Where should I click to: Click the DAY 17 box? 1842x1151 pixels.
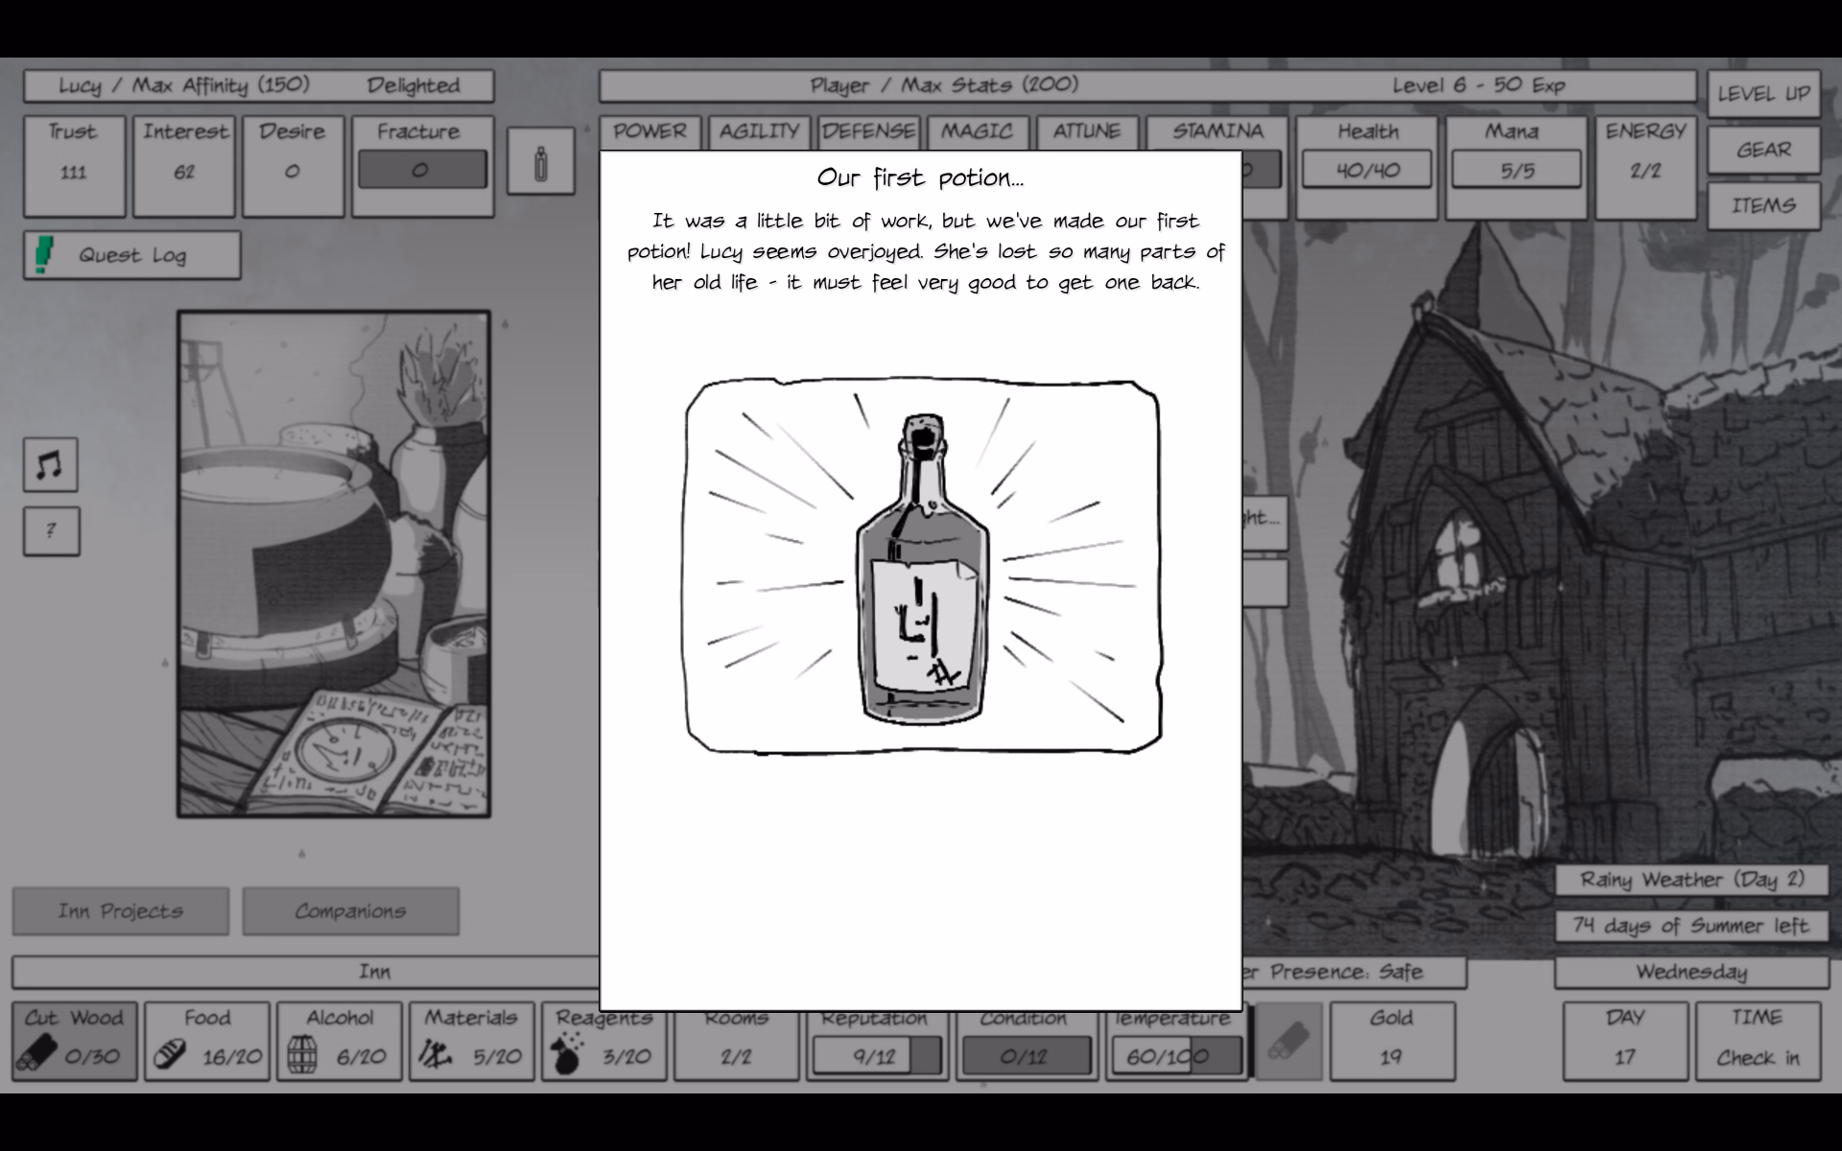[x=1625, y=1041]
